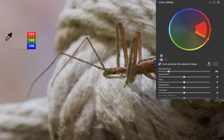The image size is (224, 140).
Task: Click the middle red tick on wheel rim
Action: click(x=211, y=29)
